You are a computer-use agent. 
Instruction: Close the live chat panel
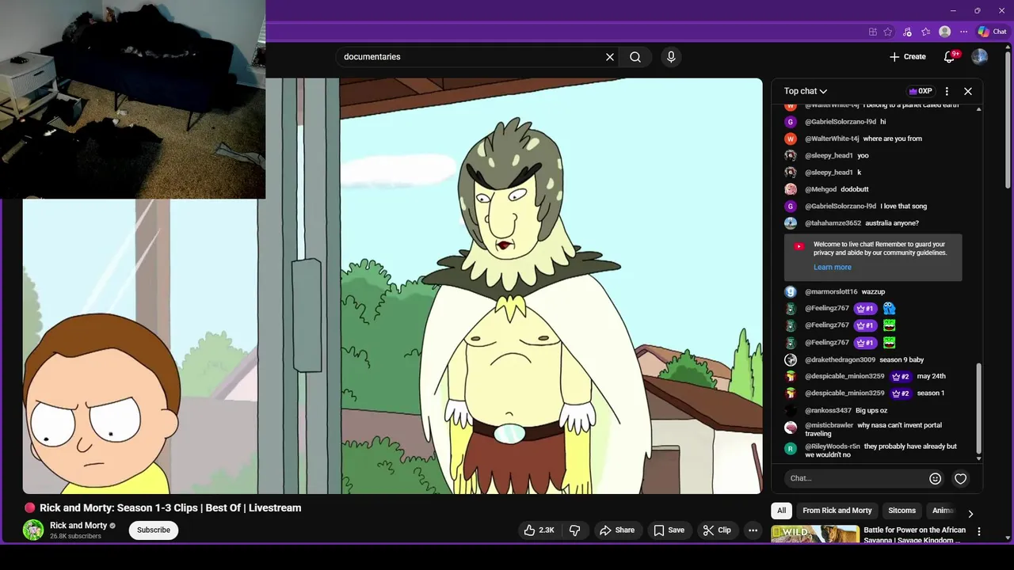pyautogui.click(x=968, y=91)
